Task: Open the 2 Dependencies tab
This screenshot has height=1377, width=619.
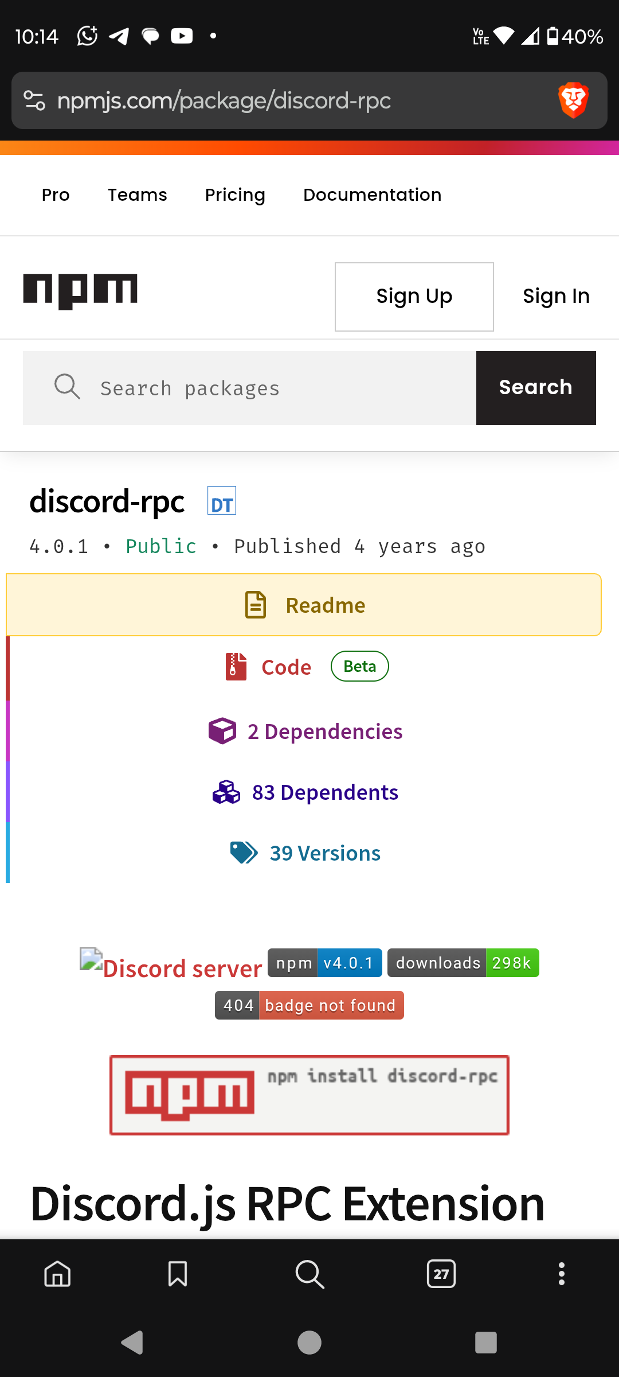Action: coord(304,731)
